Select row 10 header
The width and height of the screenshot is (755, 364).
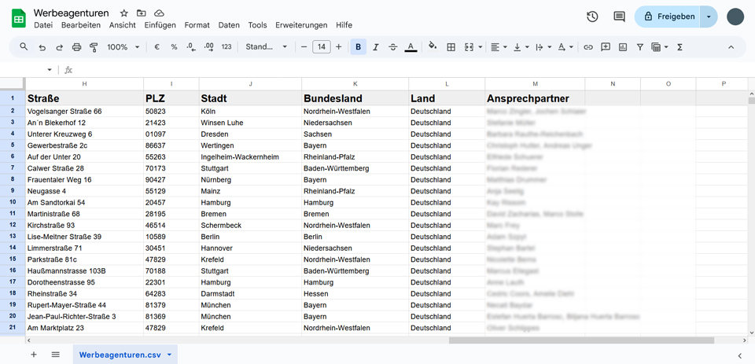pyautogui.click(x=13, y=202)
